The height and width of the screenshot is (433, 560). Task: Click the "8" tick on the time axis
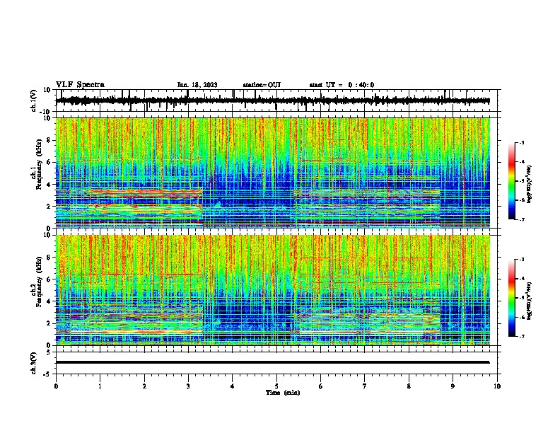click(409, 386)
